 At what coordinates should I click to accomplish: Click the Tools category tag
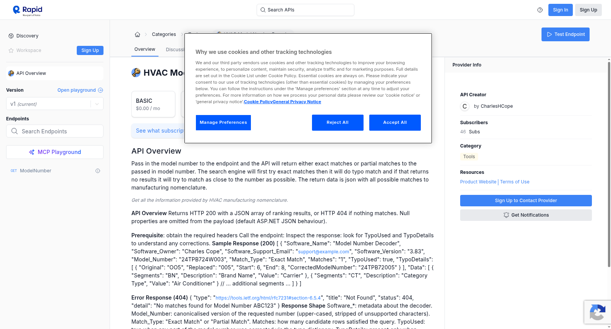coord(469,157)
